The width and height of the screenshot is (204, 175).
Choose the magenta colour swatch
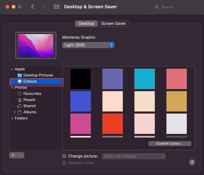tap(81, 124)
